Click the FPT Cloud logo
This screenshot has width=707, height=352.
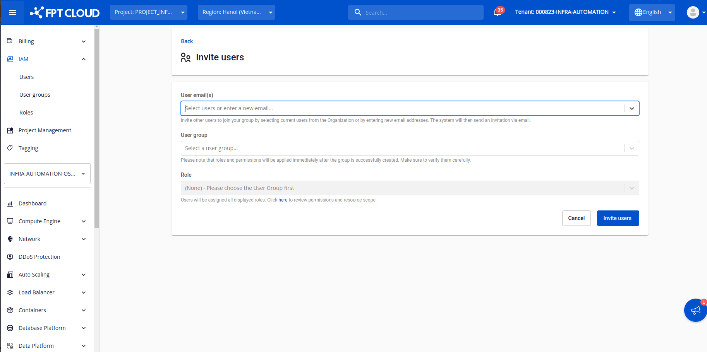tap(65, 12)
